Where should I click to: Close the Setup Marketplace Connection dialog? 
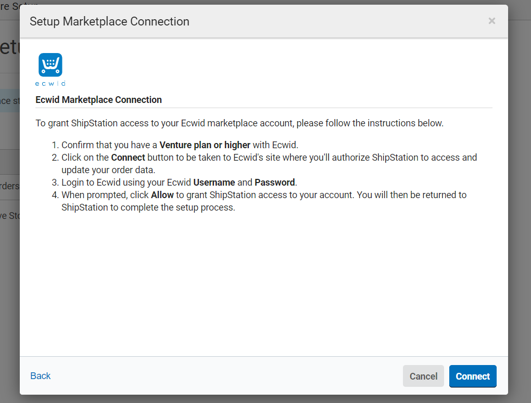tap(491, 21)
